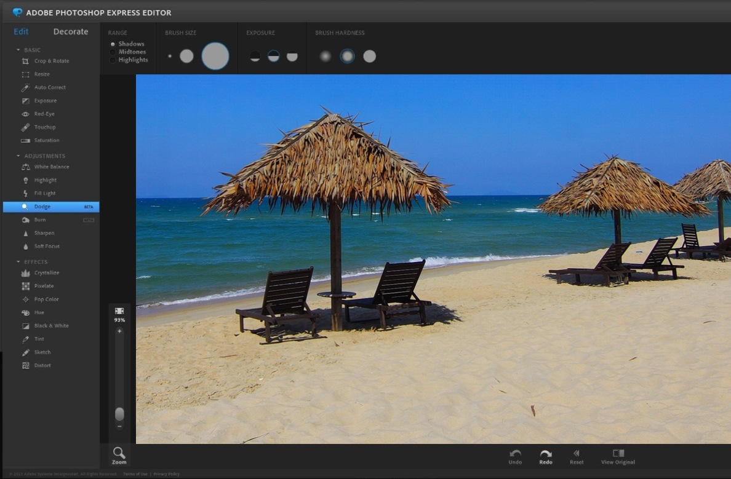Select the Crop & Rotate tool icon

click(26, 61)
